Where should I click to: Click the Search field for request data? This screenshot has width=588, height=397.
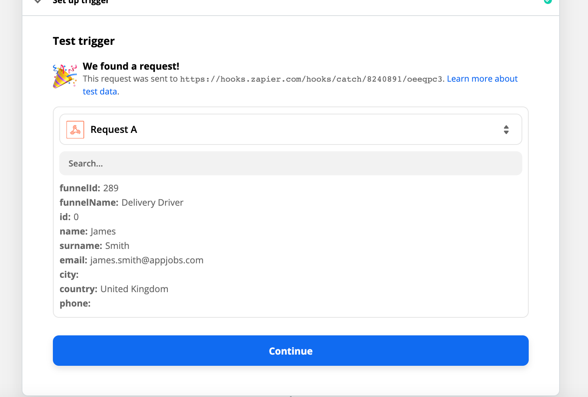point(291,163)
